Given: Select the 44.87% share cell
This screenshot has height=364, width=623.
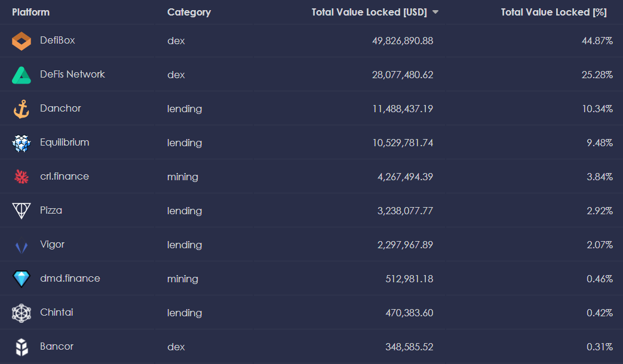Looking at the screenshot, I should 597,41.
